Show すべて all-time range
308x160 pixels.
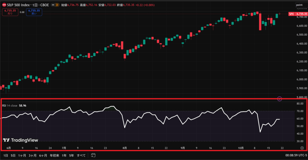click(x=81, y=156)
